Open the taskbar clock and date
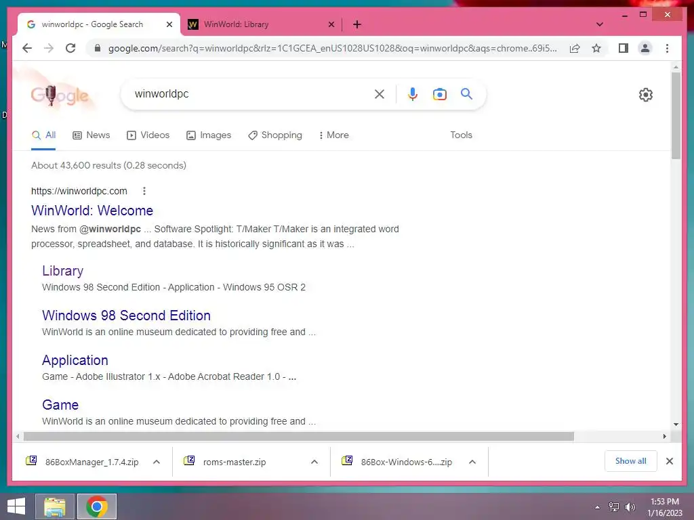The image size is (694, 520). click(x=664, y=507)
